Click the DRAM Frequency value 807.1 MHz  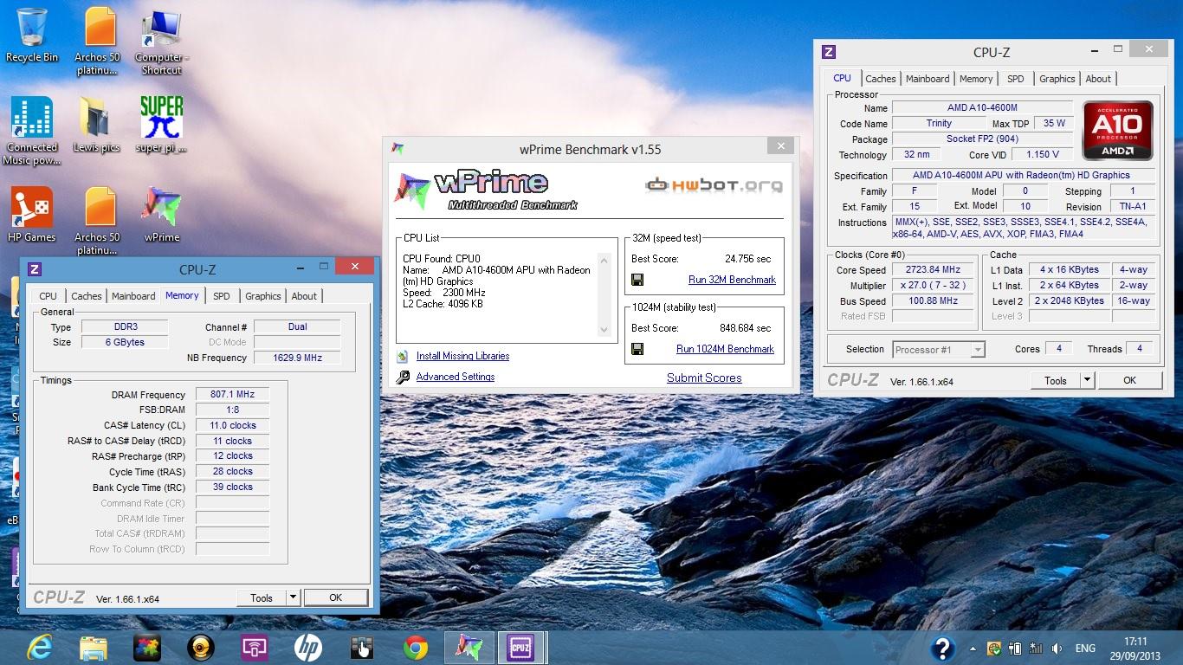click(x=232, y=394)
